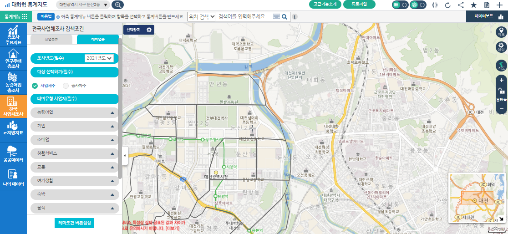
Task: Click the bookmark star icon
Action: tap(473, 5)
